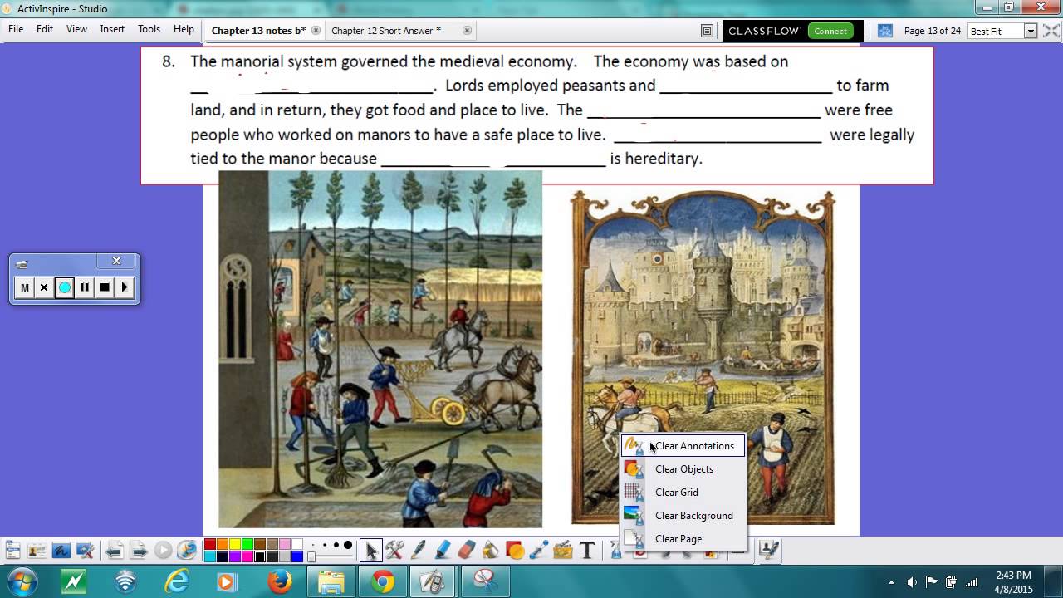Click the pen width slider handle
Screen dimensions: 1063x598
(x=311, y=556)
